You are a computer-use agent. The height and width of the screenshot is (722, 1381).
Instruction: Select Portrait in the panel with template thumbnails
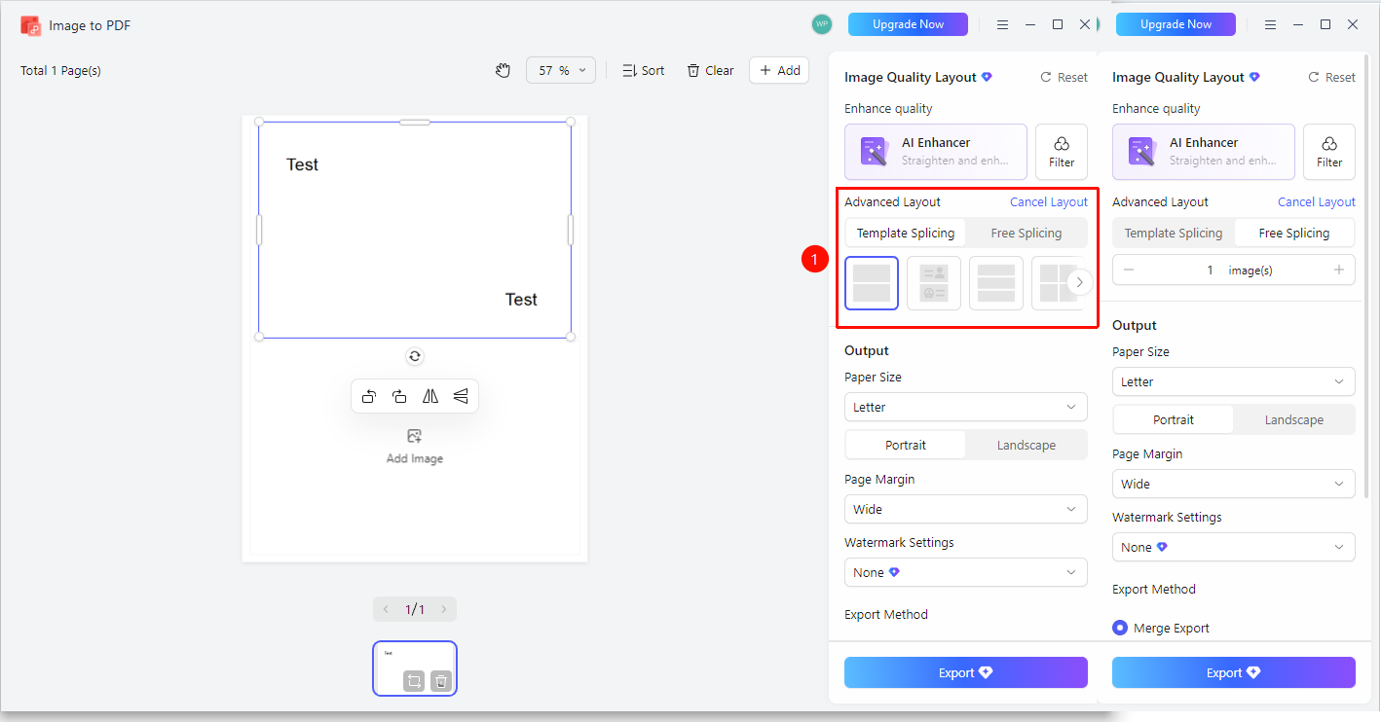click(906, 445)
